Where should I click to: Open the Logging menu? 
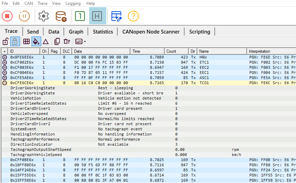point(73,3)
